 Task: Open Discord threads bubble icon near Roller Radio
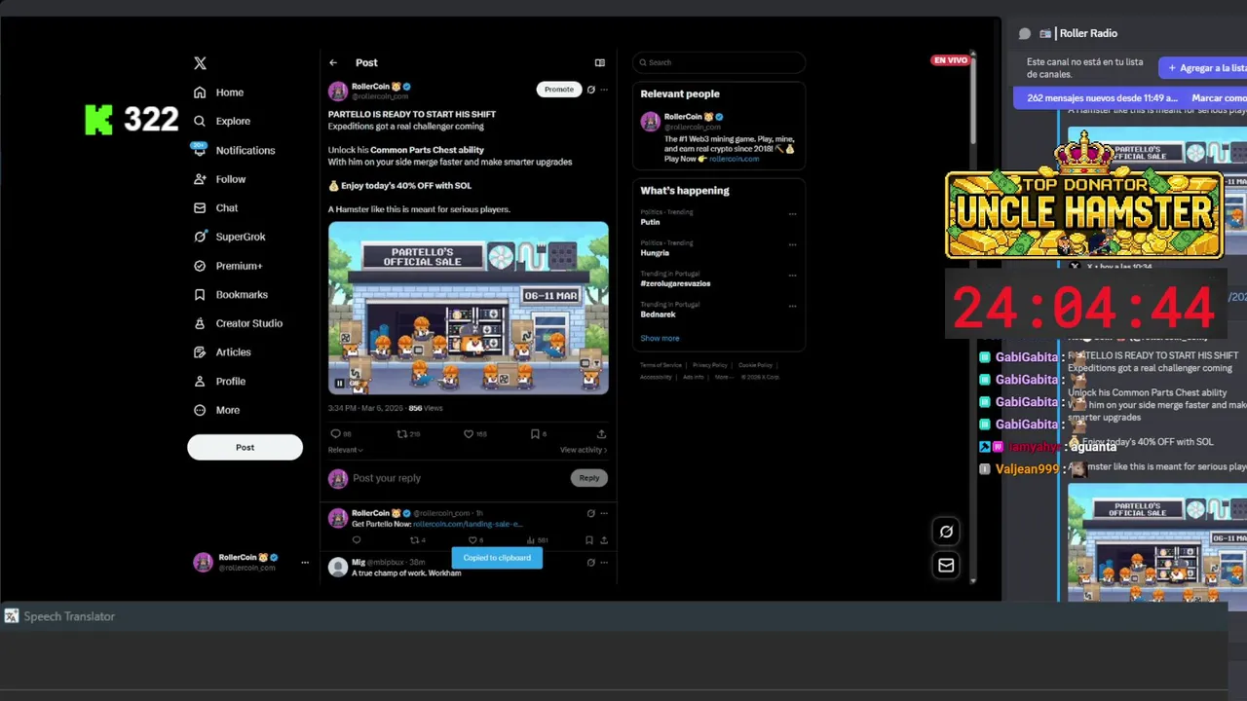click(1025, 33)
